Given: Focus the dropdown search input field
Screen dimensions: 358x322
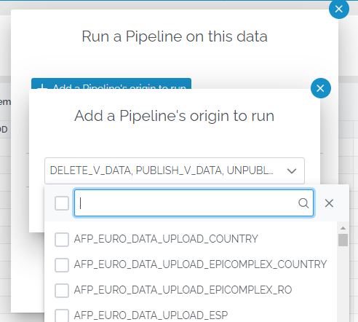Looking at the screenshot, I should click(194, 203).
